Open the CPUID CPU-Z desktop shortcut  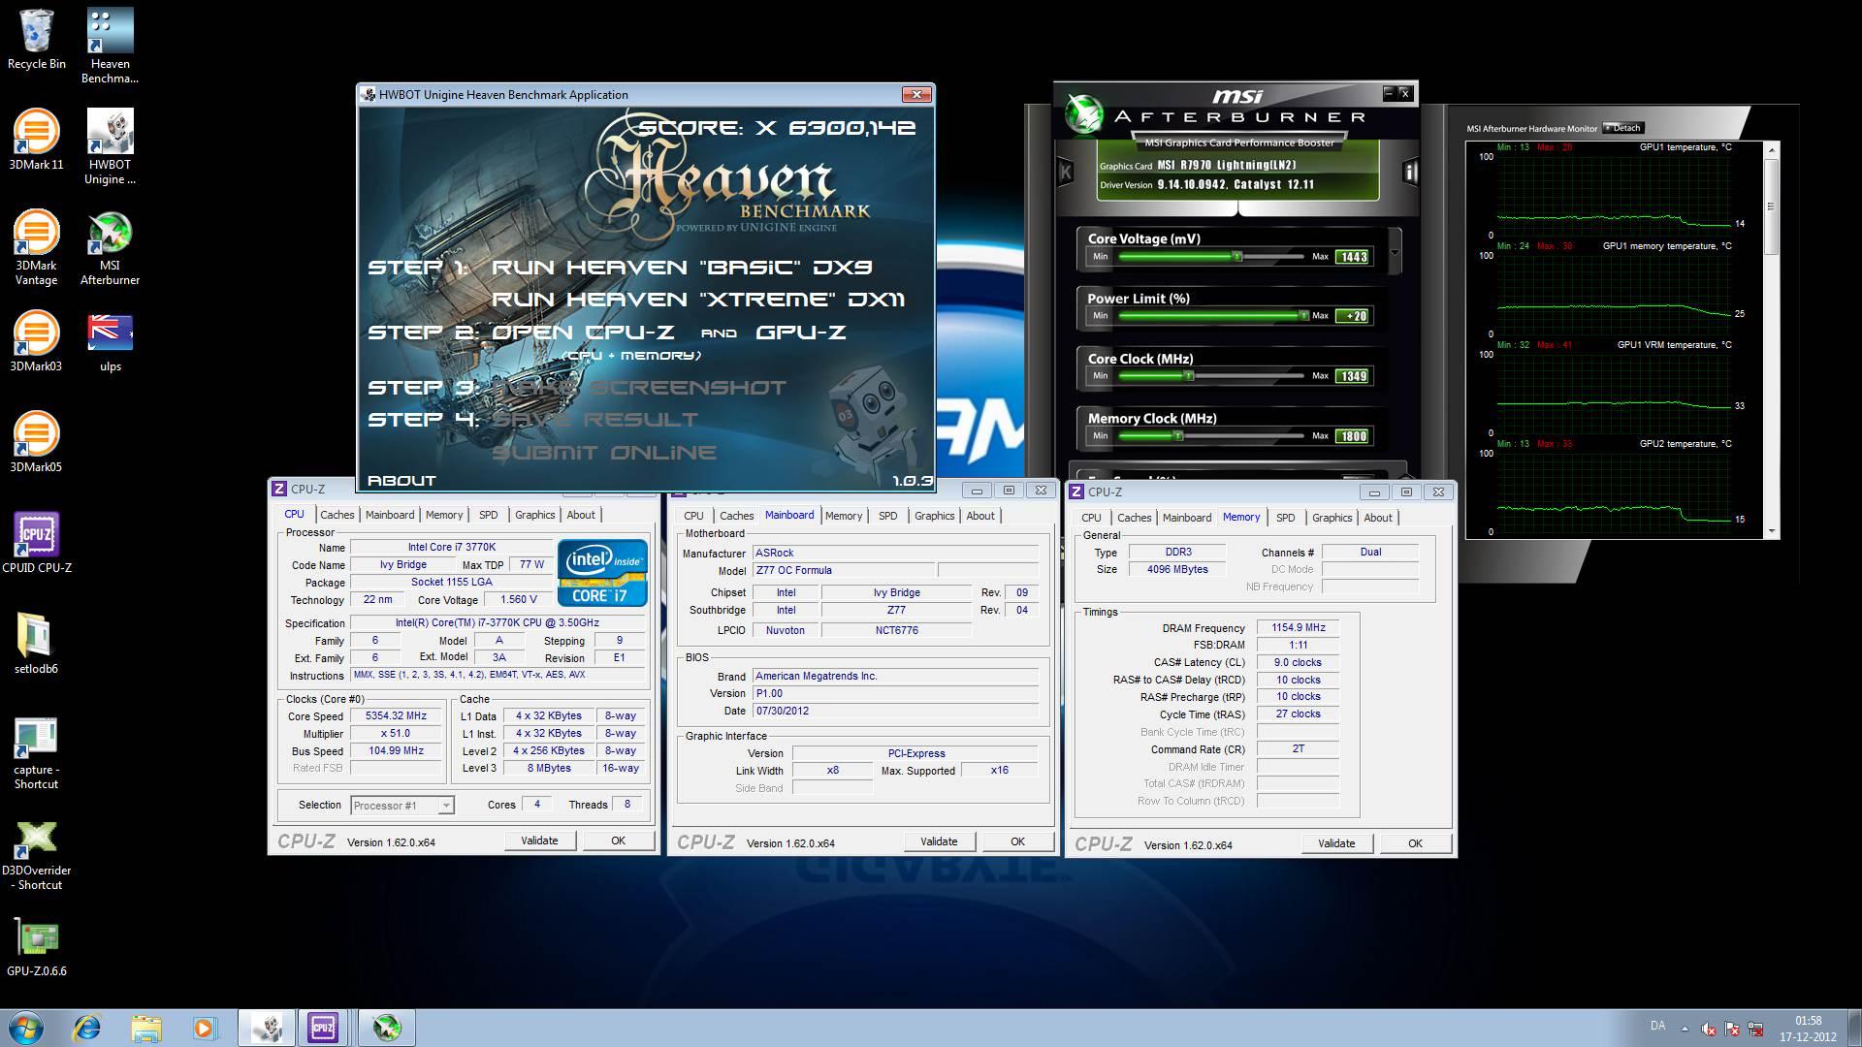click(x=36, y=543)
